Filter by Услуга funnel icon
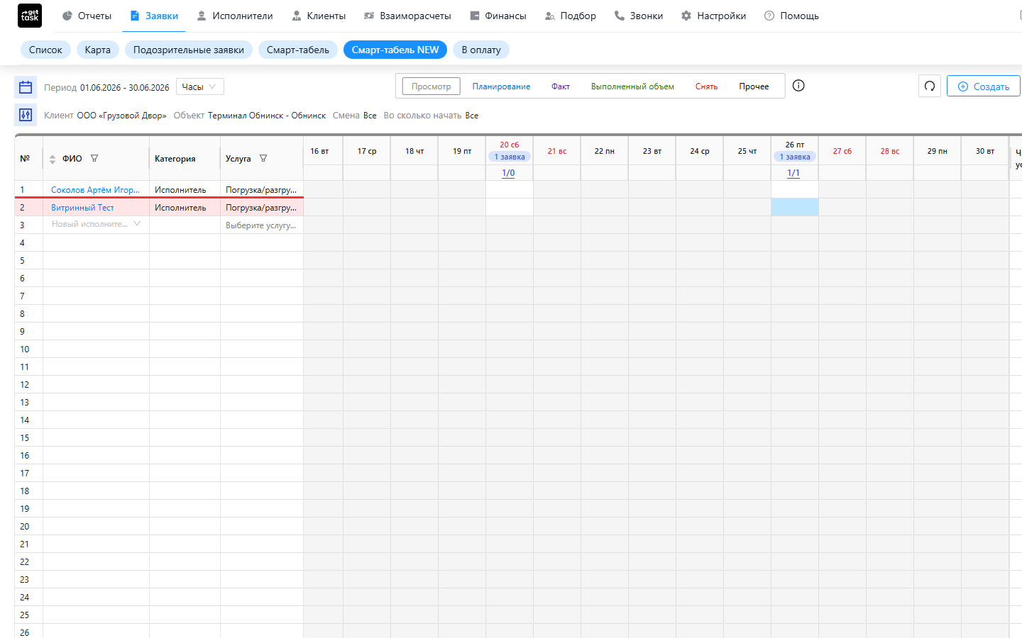The image size is (1022, 638). click(263, 158)
